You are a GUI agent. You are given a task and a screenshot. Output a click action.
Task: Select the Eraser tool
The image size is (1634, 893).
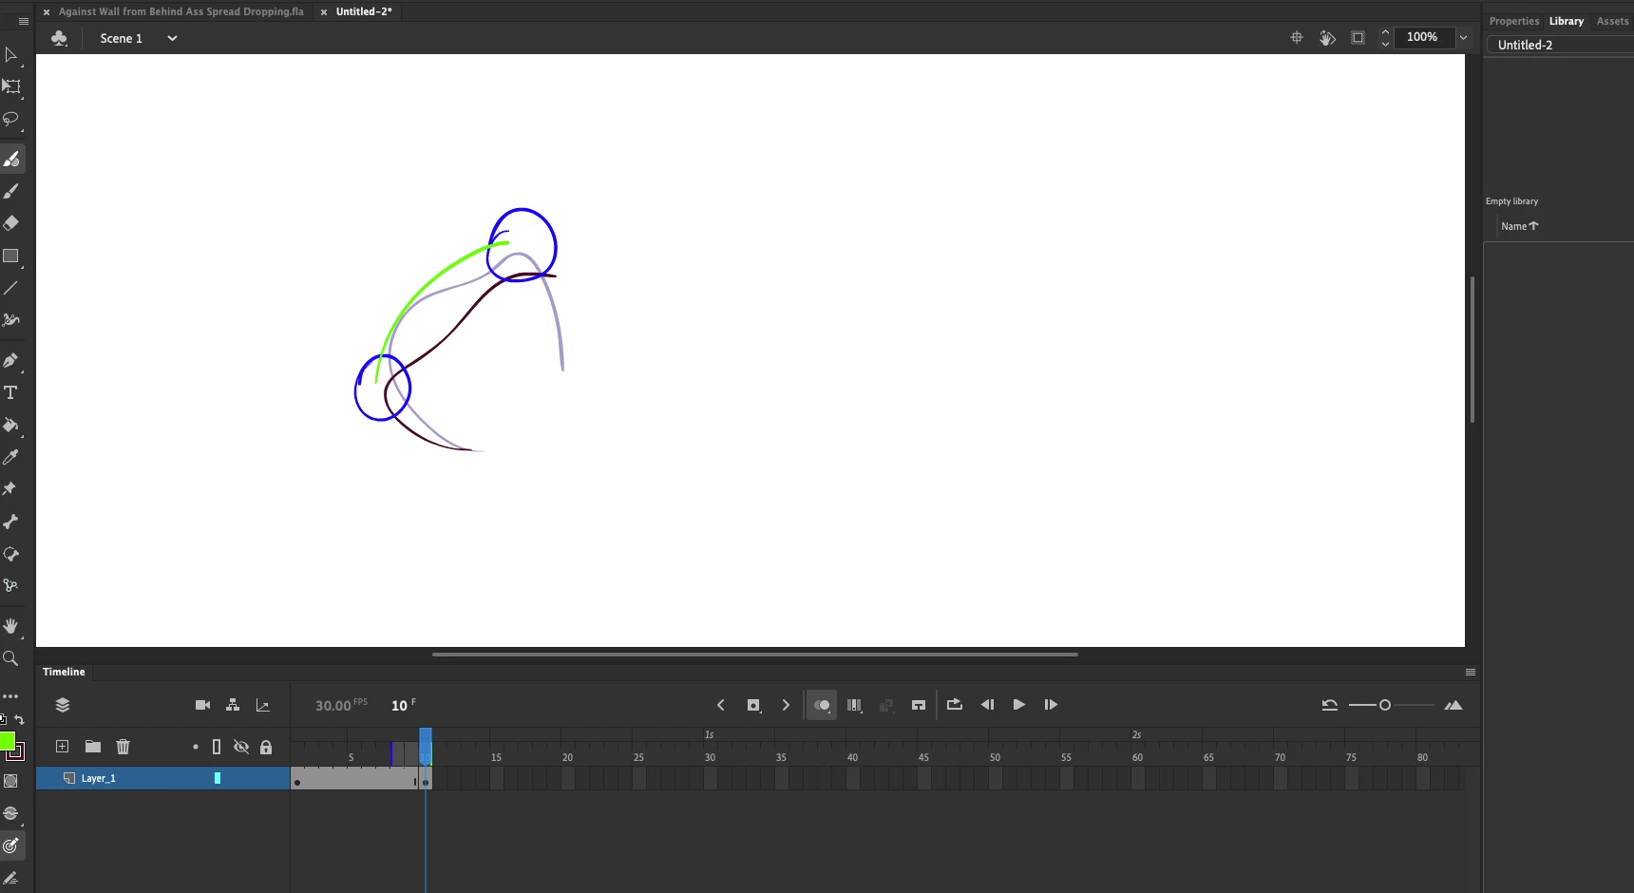(11, 223)
